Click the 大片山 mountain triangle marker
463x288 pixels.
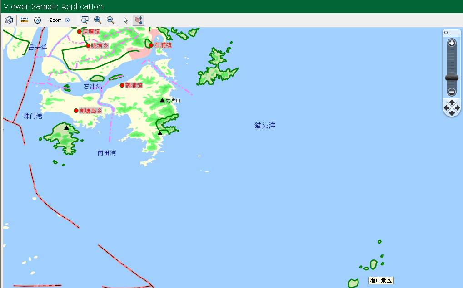pyautogui.click(x=162, y=100)
